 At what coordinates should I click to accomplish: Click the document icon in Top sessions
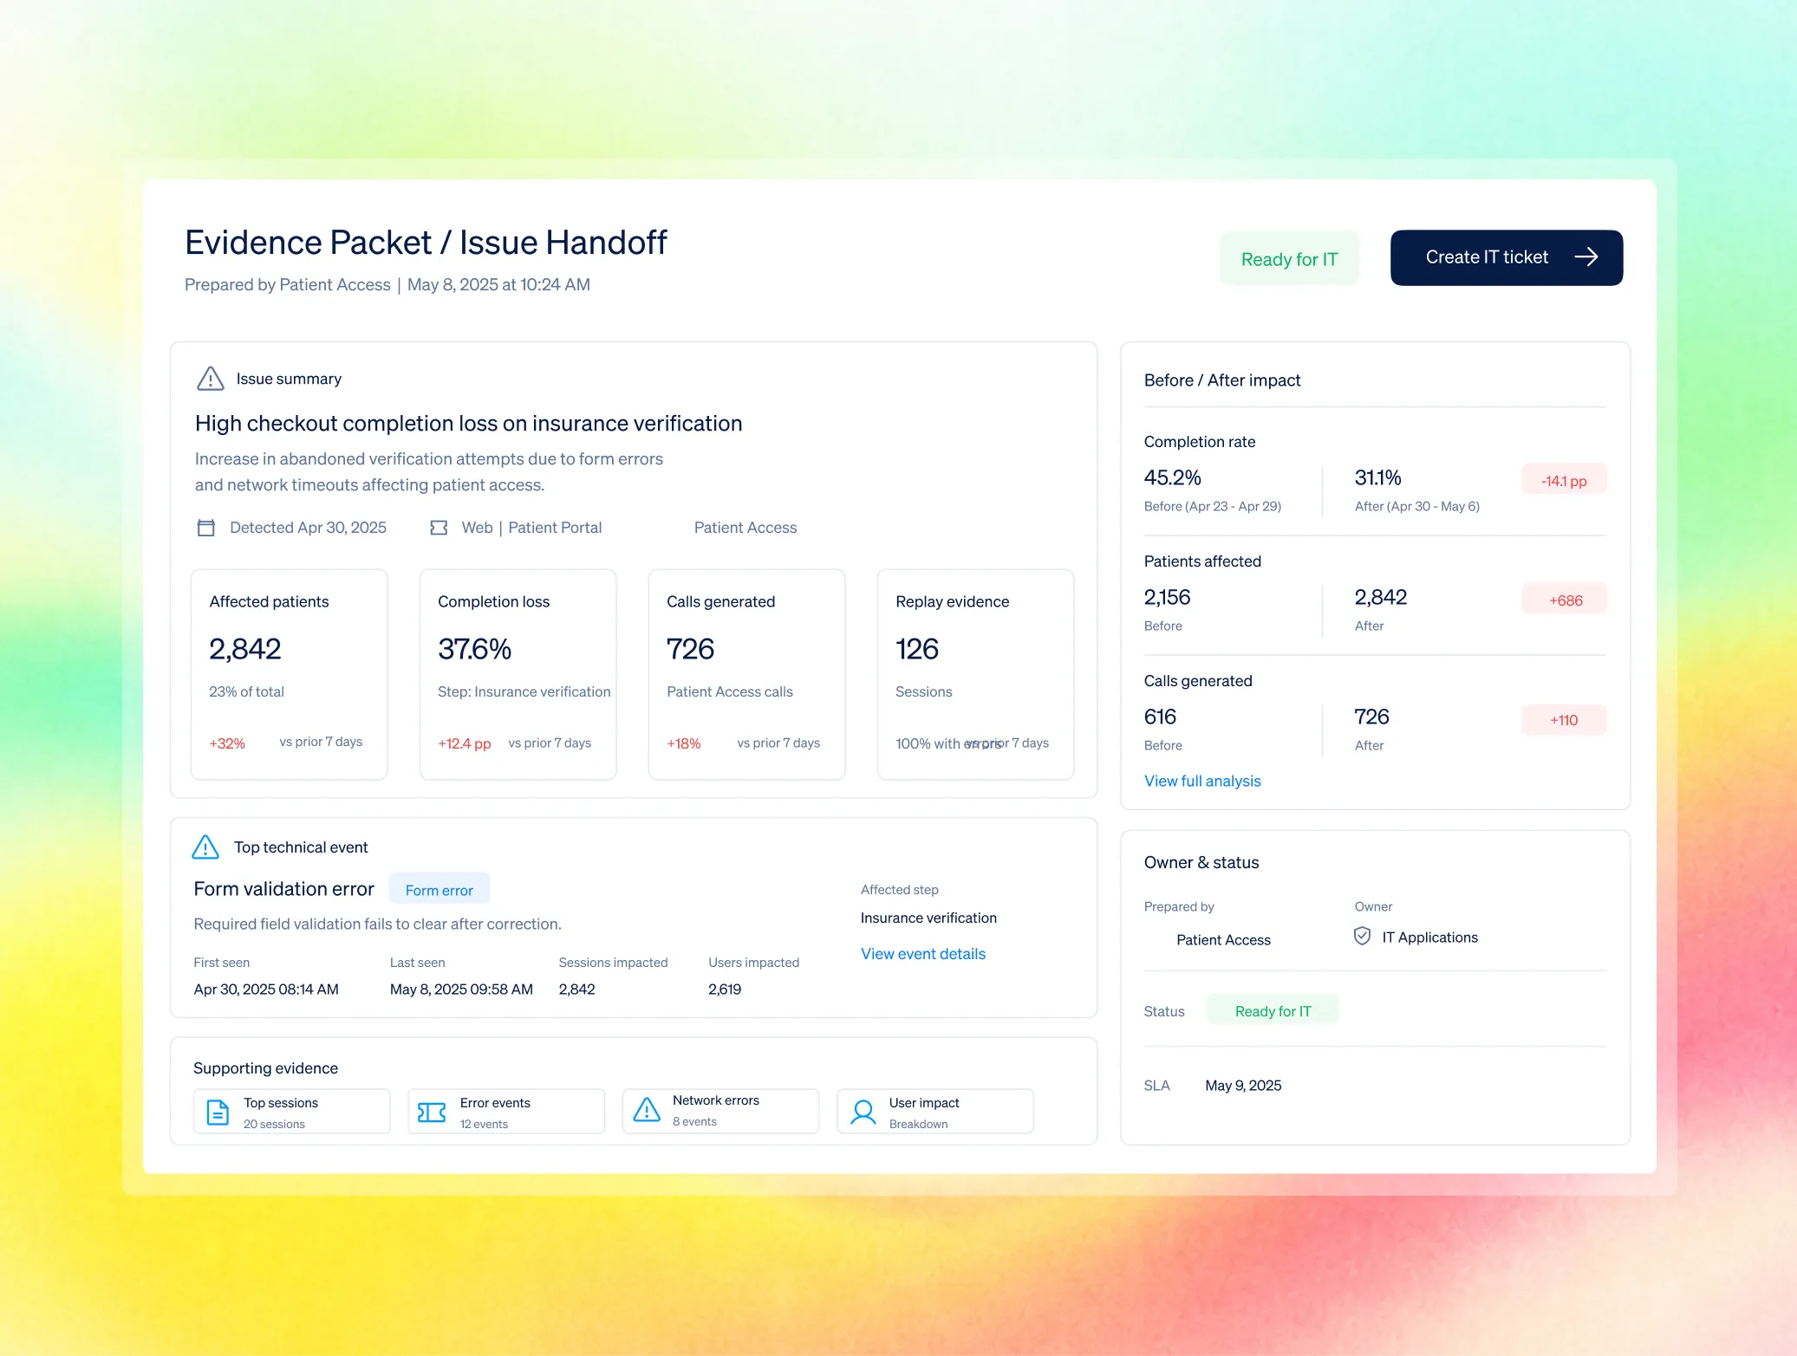tap(218, 1112)
